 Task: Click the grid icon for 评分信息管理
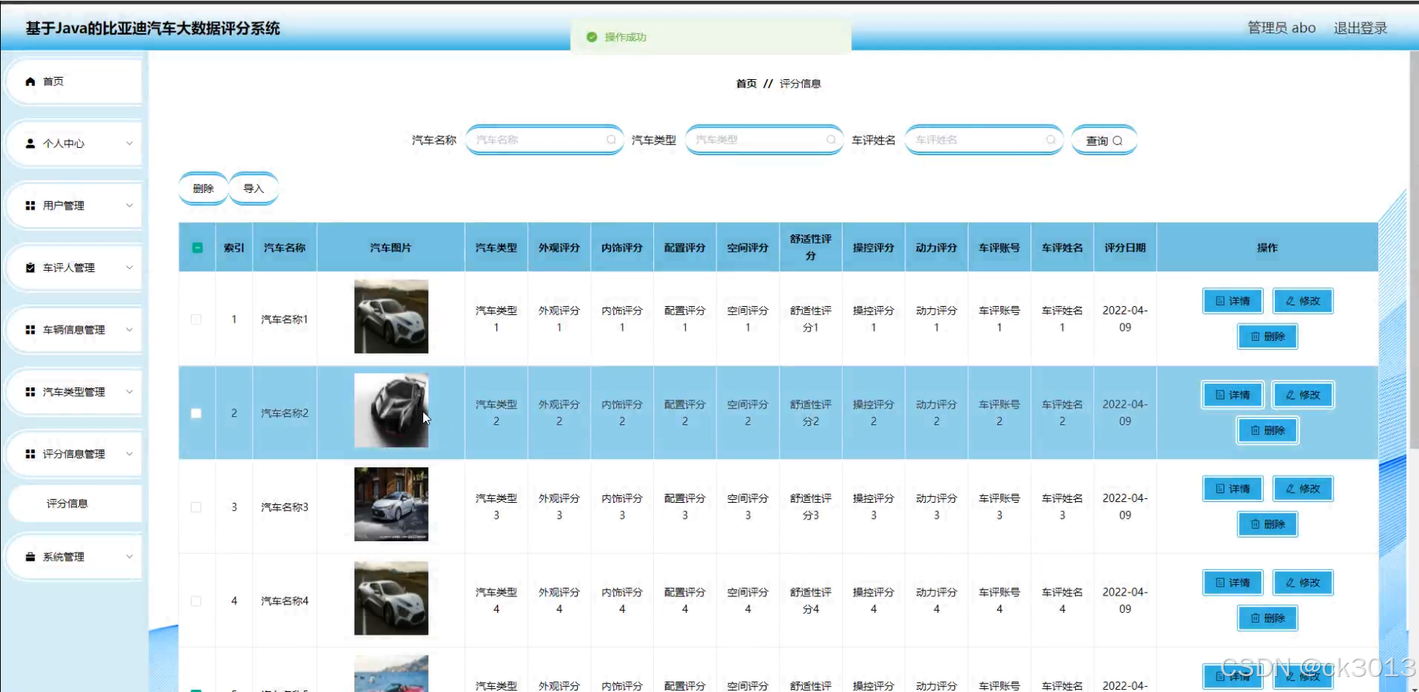click(30, 454)
